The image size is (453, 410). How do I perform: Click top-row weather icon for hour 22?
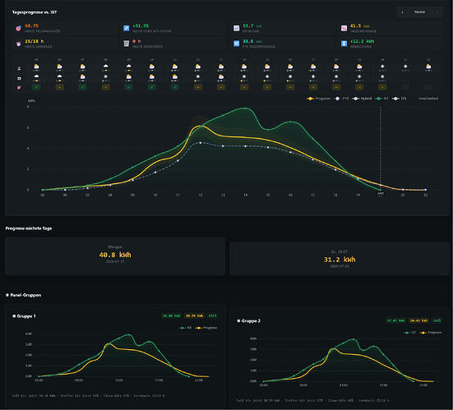428,67
